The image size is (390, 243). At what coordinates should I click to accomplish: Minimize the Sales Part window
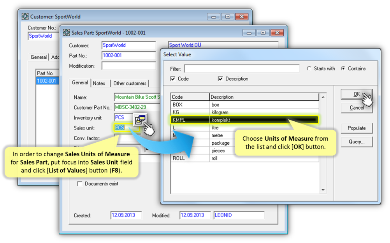pyautogui.click(x=249, y=33)
